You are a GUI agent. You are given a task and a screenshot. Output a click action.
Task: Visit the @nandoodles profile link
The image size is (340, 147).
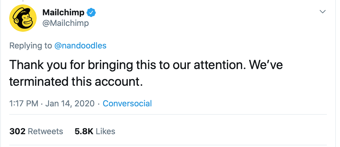81,46
